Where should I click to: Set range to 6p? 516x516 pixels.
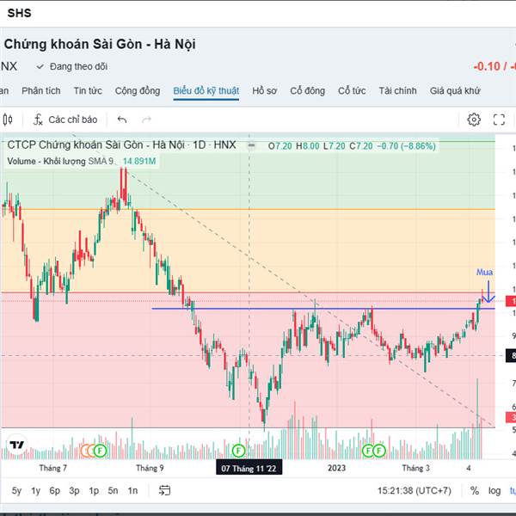tap(55, 491)
